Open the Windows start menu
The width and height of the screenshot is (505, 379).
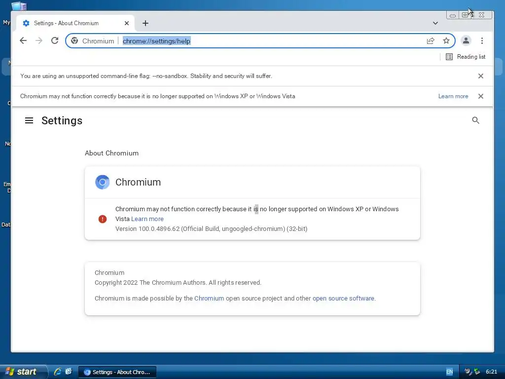(23, 372)
